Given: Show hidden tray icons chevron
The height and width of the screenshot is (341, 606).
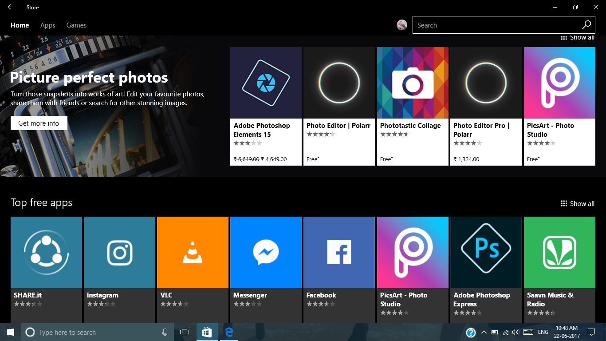Looking at the screenshot, I should (x=484, y=332).
